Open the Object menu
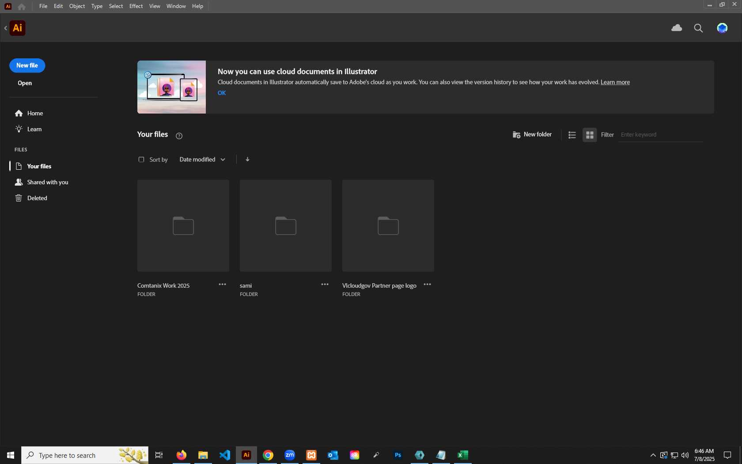Image resolution: width=742 pixels, height=464 pixels. click(77, 6)
